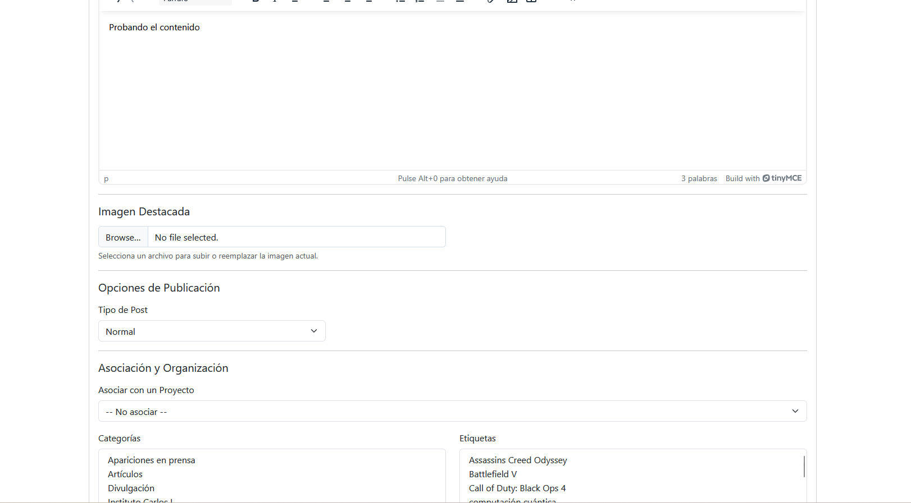Click the '3 palabras' word count

point(699,178)
